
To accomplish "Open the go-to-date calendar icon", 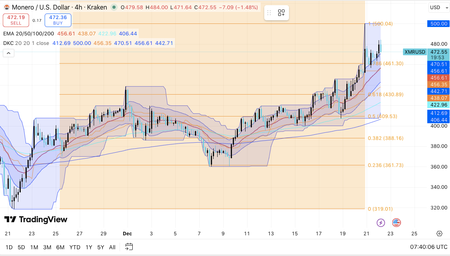I will (129, 247).
